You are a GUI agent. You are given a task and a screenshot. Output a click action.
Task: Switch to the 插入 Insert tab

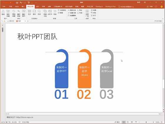tap(23, 6)
